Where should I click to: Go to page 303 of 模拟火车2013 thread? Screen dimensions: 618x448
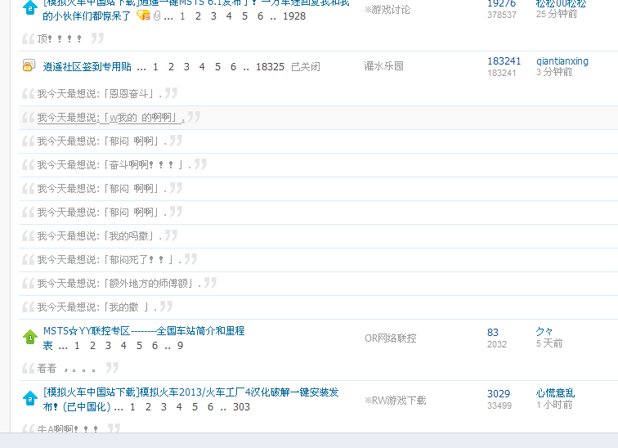tap(241, 406)
